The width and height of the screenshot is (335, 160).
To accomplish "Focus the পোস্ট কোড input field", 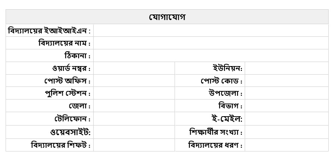I will pos(286,81).
